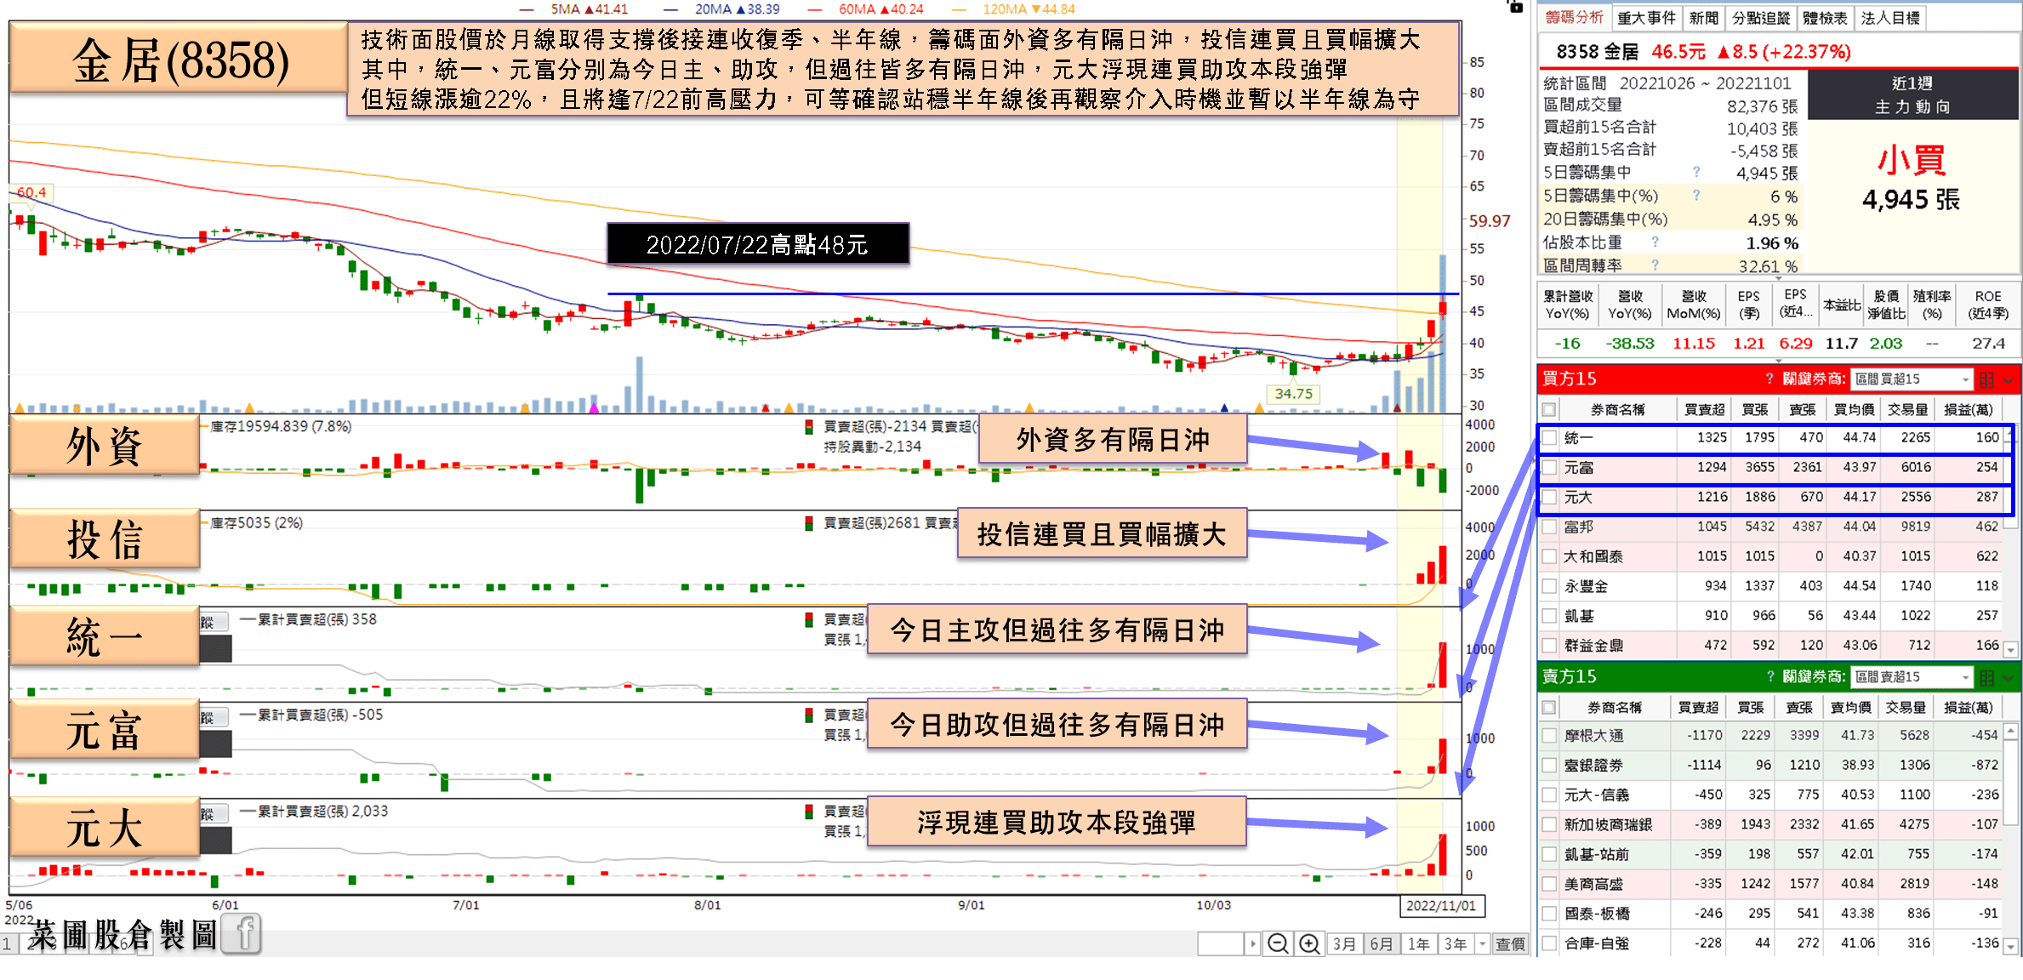Set chart range to 1年

pyautogui.click(x=1418, y=943)
